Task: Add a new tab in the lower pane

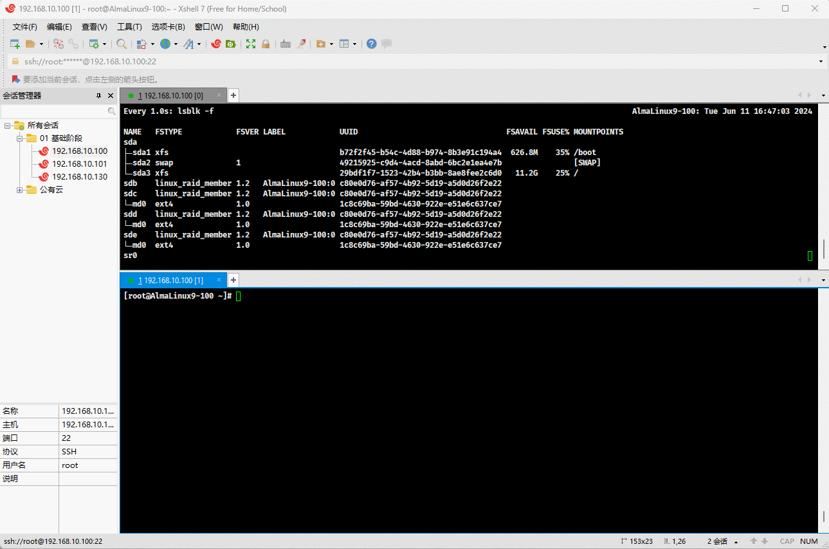Action: click(233, 280)
